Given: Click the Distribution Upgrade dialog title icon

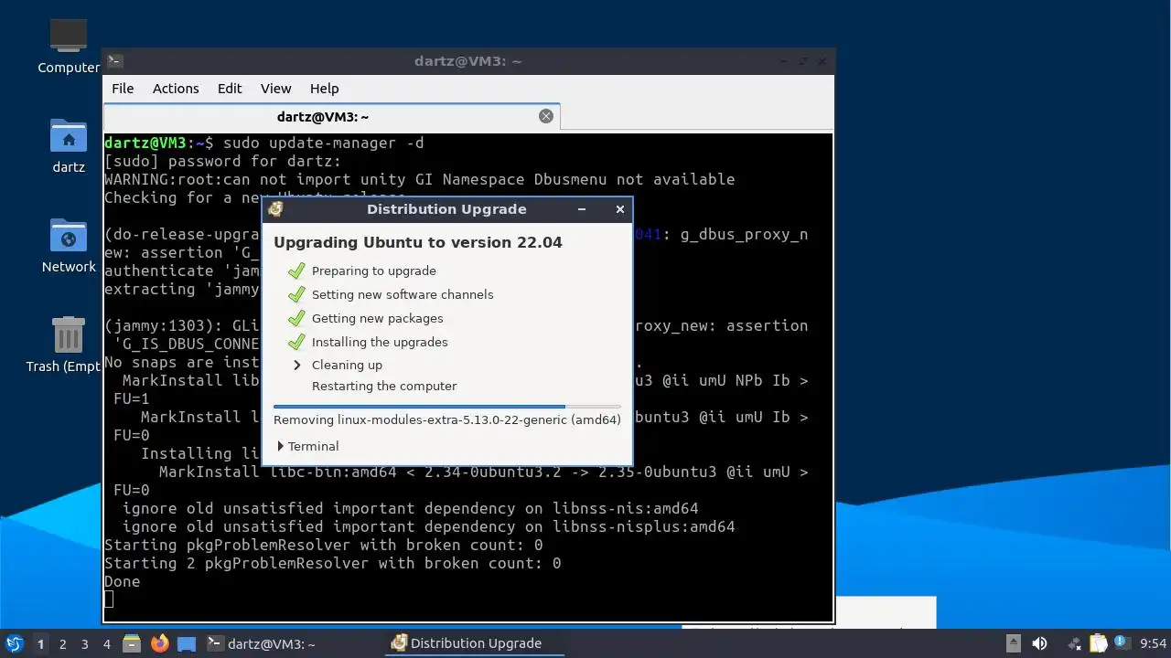Looking at the screenshot, I should tap(275, 209).
